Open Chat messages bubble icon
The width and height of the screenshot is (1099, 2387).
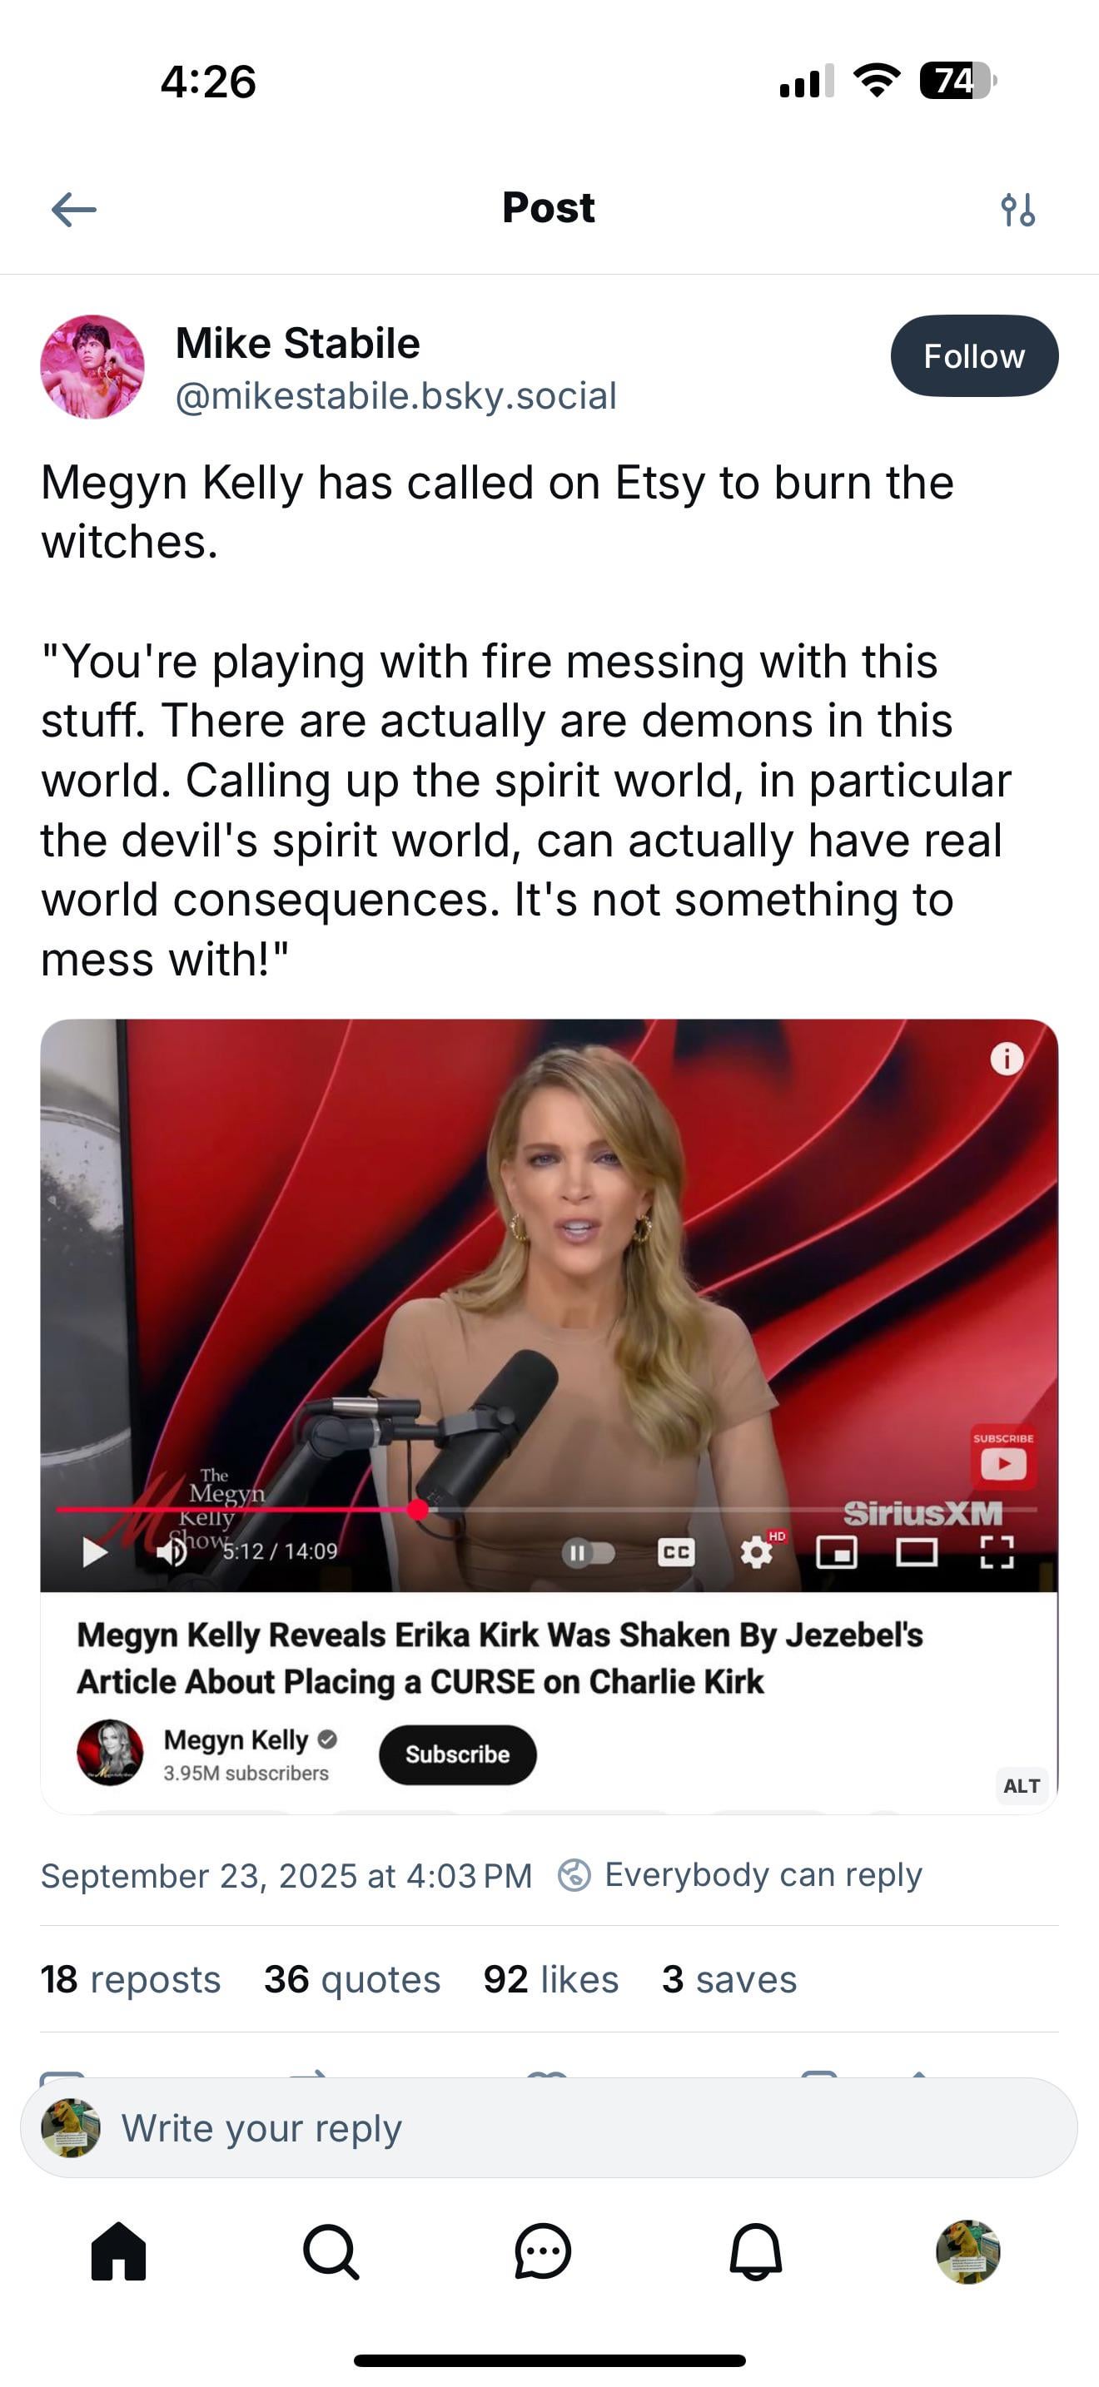tap(543, 2251)
